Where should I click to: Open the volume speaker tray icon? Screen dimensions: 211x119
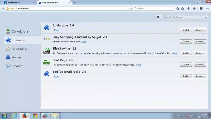click(x=194, y=116)
